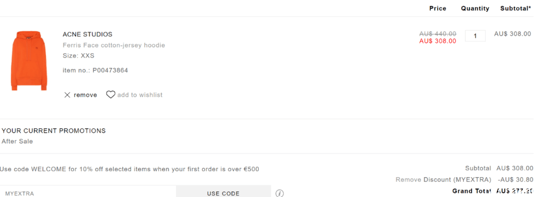Remove the MYEXTRA discount

(x=408, y=180)
